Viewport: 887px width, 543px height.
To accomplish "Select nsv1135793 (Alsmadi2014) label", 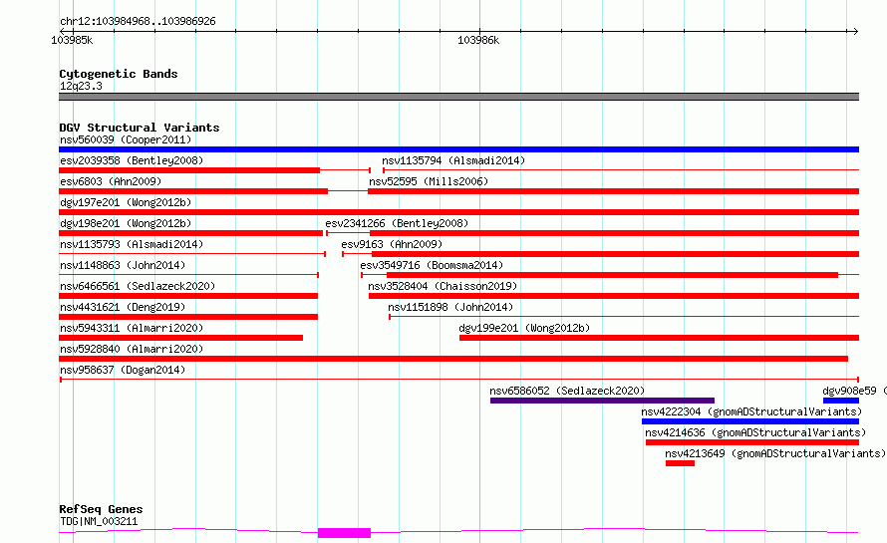I will 132,244.
